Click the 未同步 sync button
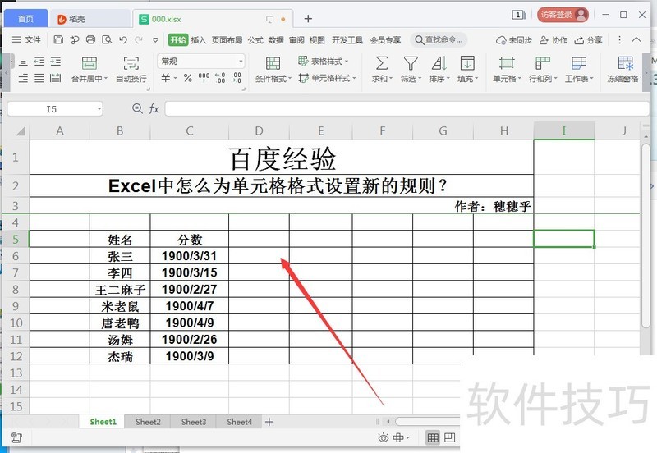Viewport: 657px width, 453px height. (514, 39)
